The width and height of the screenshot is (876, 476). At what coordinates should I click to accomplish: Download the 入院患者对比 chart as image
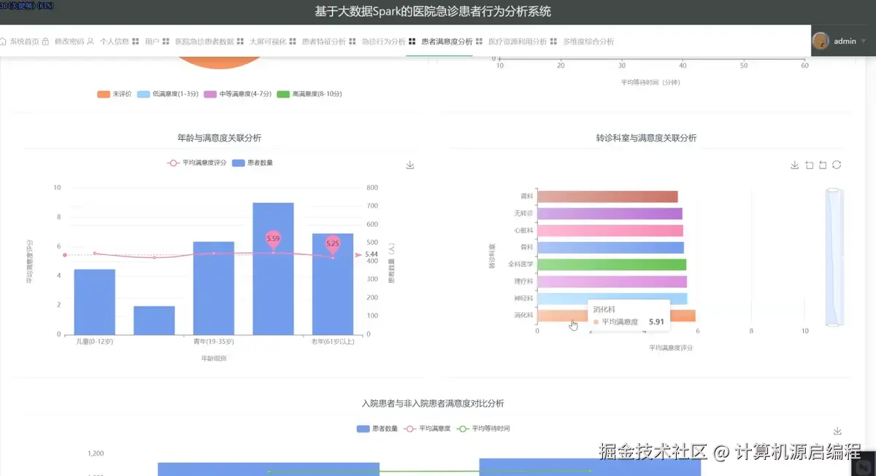pos(837,430)
